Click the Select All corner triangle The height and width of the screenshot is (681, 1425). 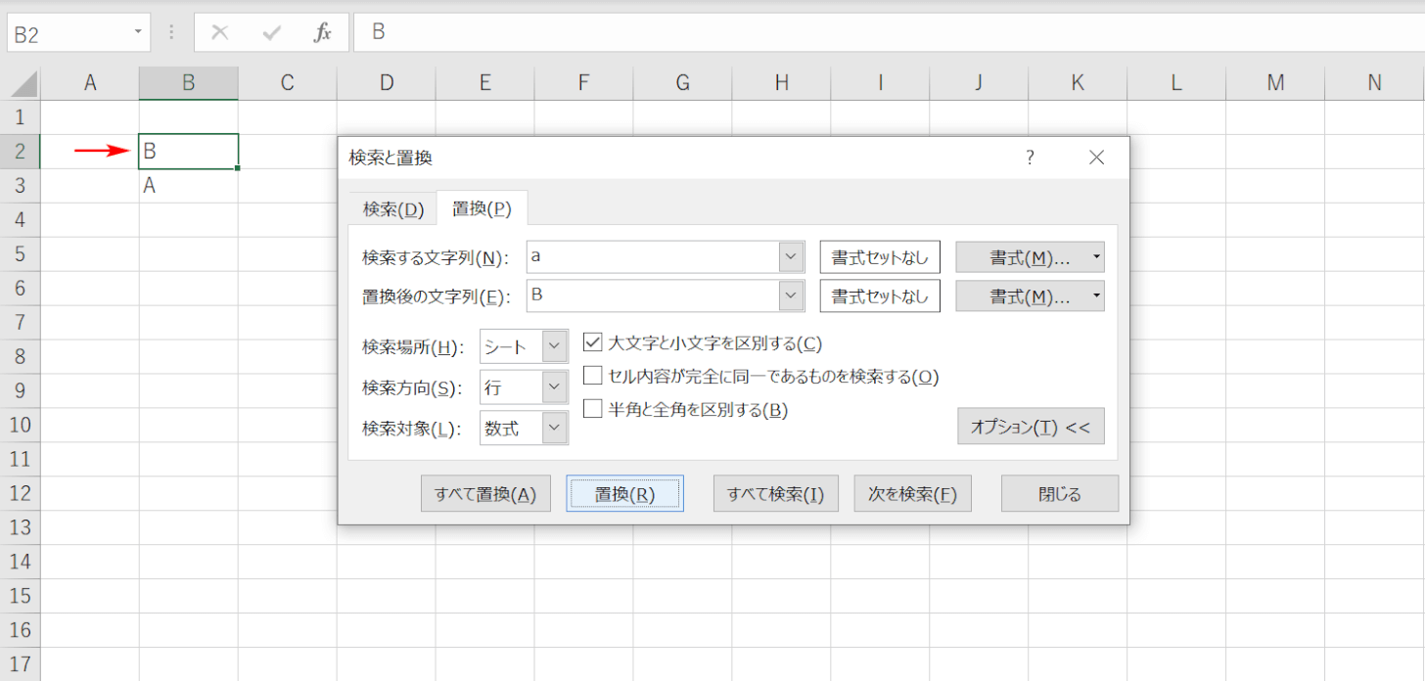23,84
